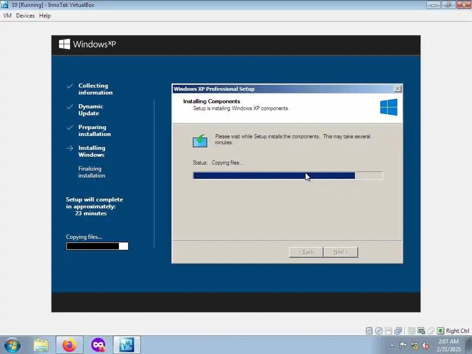The height and width of the screenshot is (354, 472).
Task: Click the green arrow keyboard capture icon
Action: (x=440, y=331)
